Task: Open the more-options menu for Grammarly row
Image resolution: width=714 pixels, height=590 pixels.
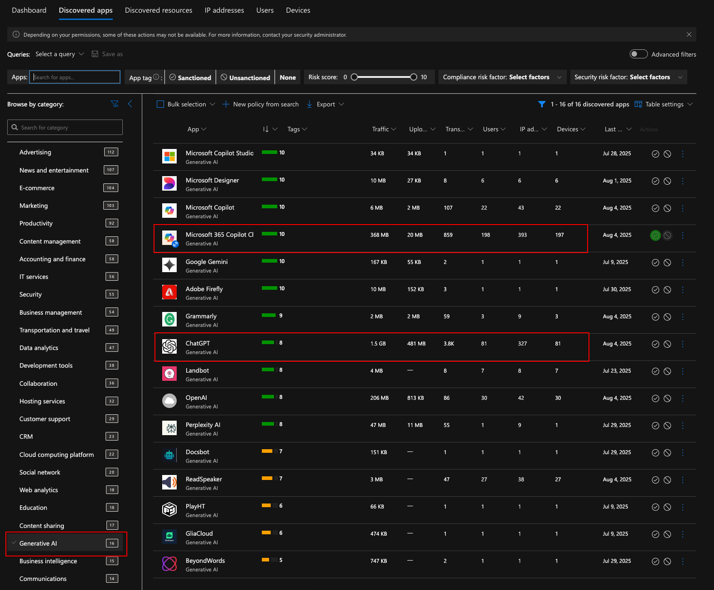Action: coord(683,317)
